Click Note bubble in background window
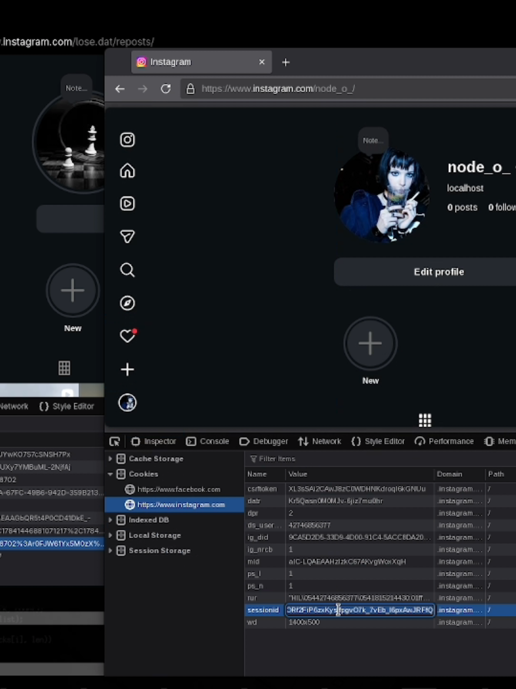Screen dimensions: 516x689 76,88
